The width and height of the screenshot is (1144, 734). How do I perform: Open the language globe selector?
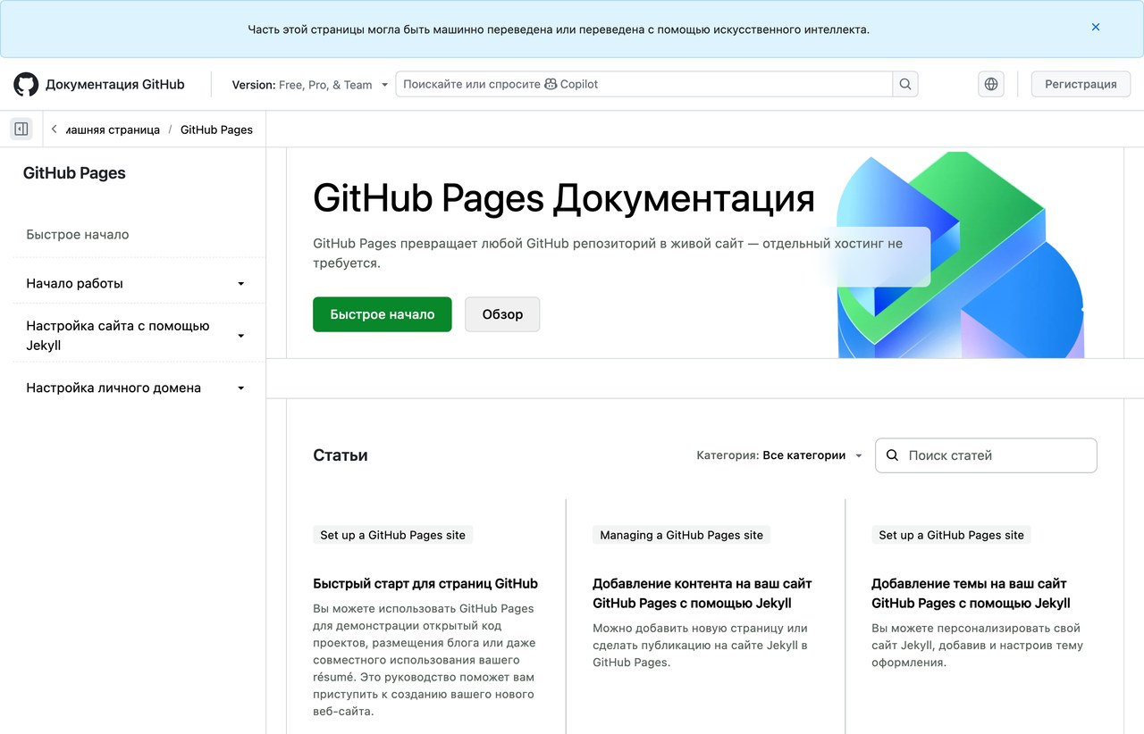coord(991,84)
